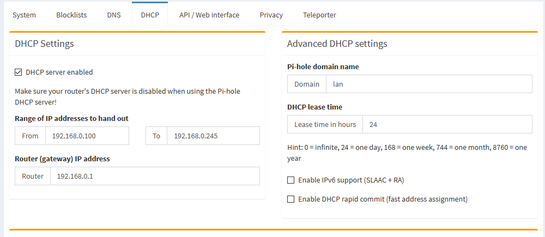Open the API / Web interface tab
The height and width of the screenshot is (237, 545).
point(209,15)
